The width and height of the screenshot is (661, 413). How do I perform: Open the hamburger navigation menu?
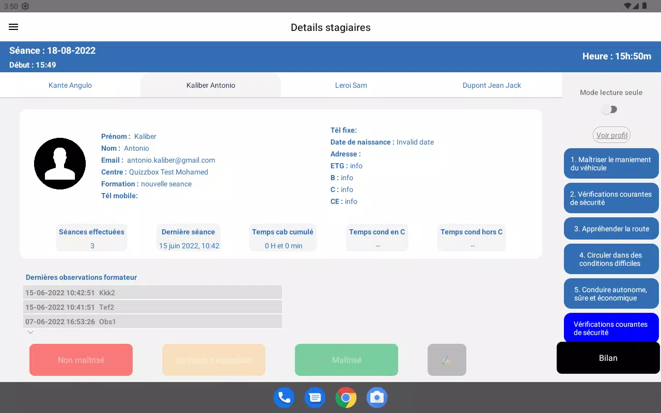13,27
